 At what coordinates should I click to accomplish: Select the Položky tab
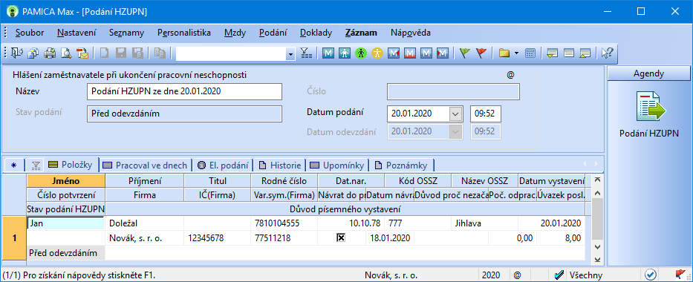(71, 165)
